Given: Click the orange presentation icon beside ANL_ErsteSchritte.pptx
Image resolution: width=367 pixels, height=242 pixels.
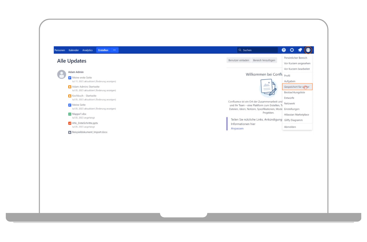Looking at the screenshot, I should pos(70,123).
